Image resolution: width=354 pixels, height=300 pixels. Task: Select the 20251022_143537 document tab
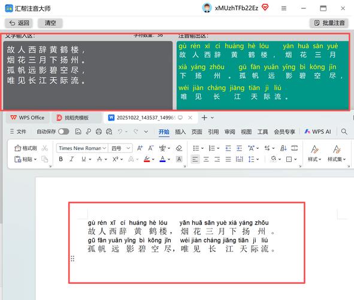tap(146, 118)
